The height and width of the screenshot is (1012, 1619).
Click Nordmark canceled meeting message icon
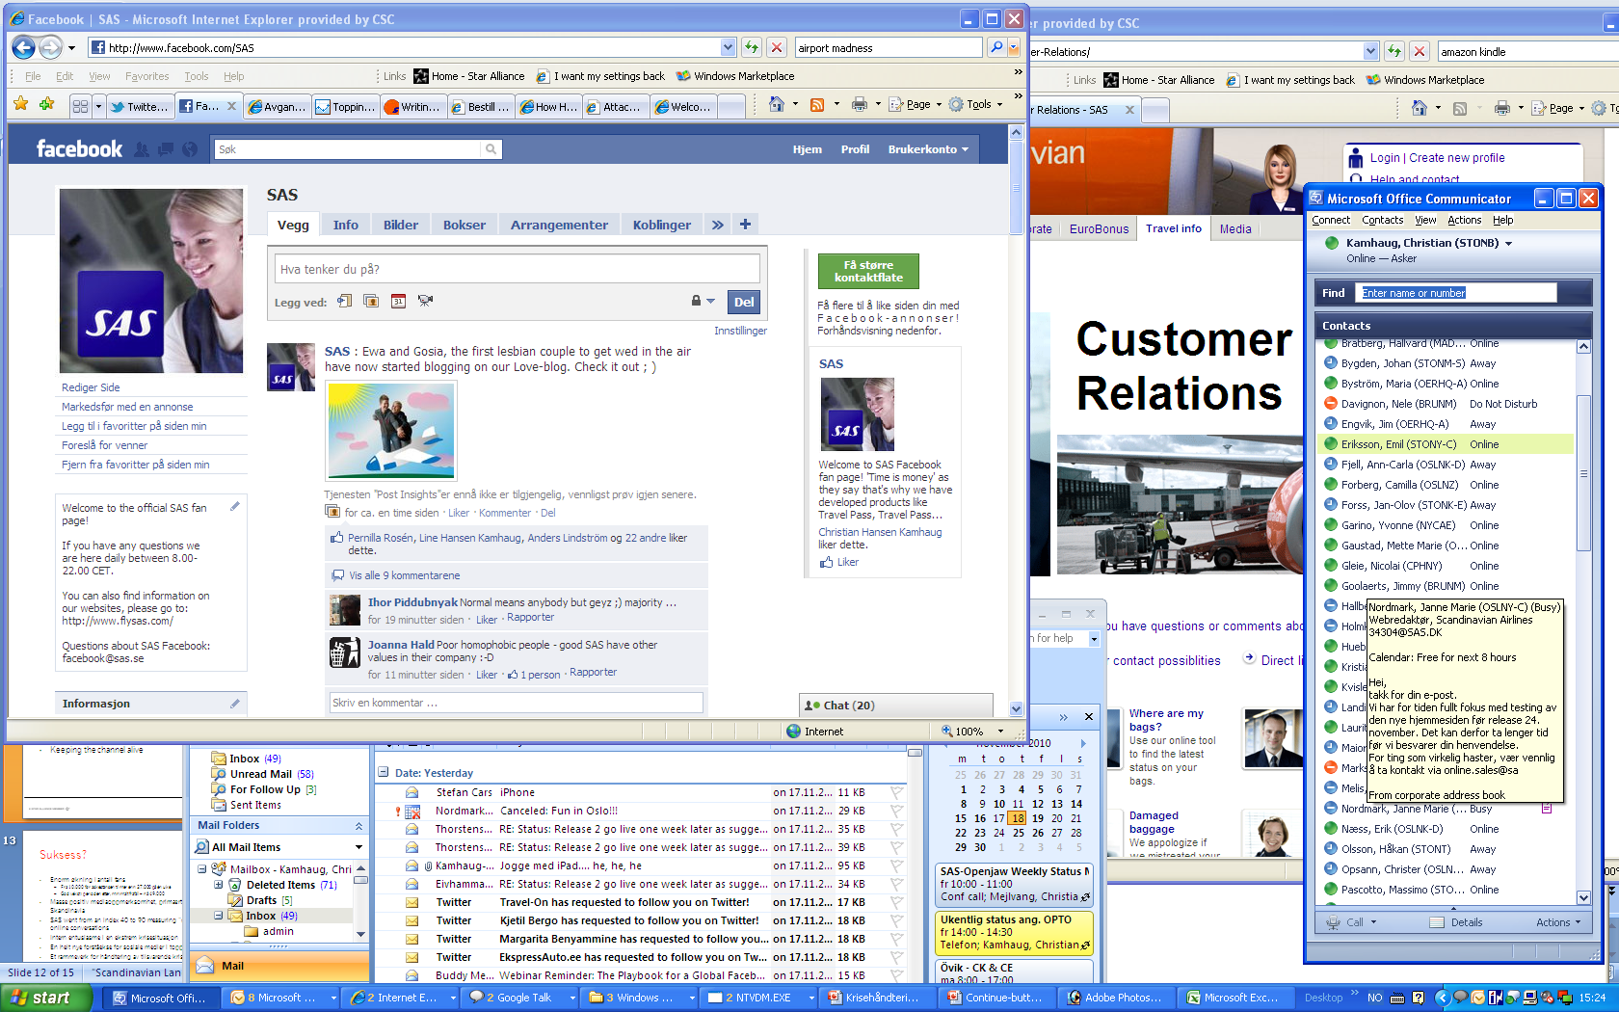click(x=411, y=811)
